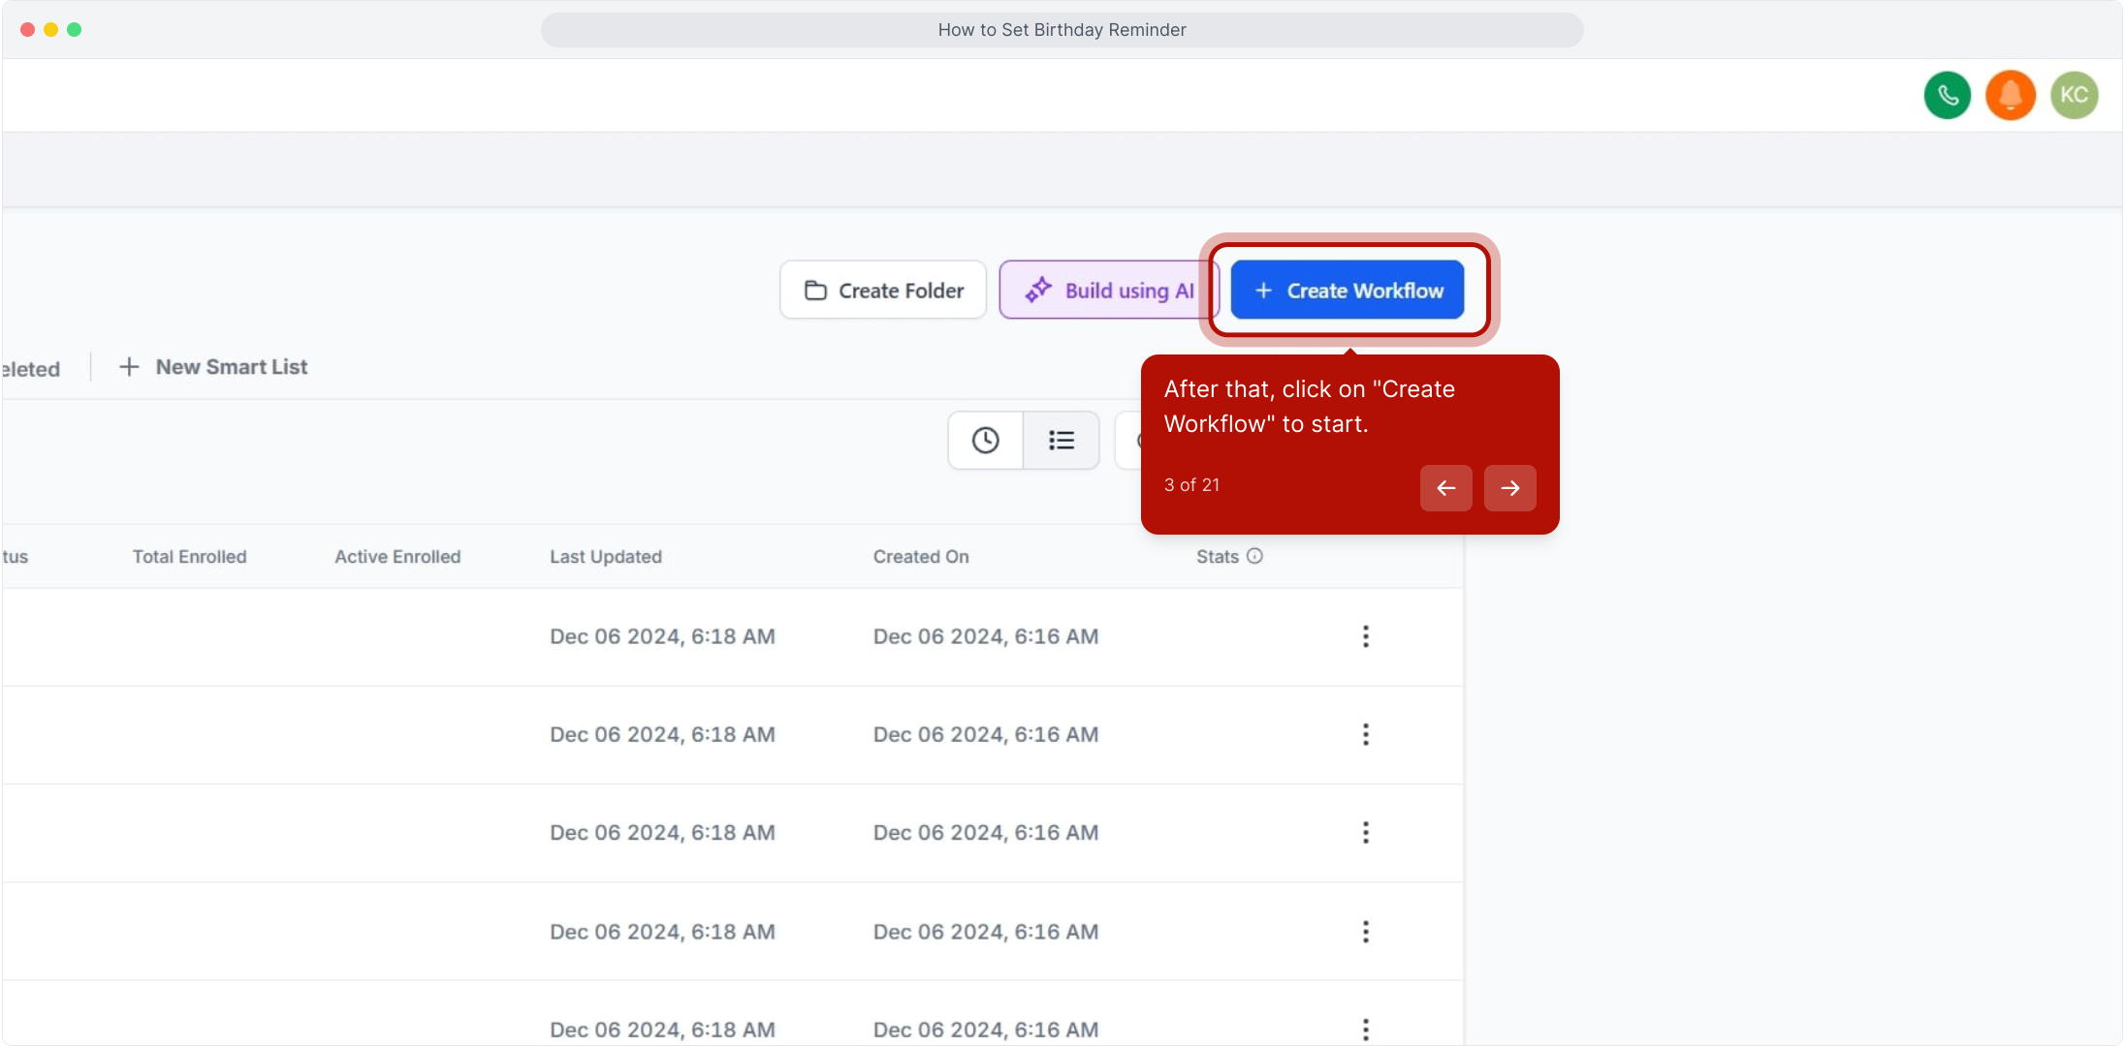This screenshot has width=2125, height=1046.
Task: Click the Build using AI button
Action: (x=1109, y=291)
